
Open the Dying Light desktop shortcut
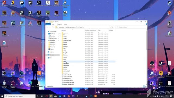click(30, 13)
